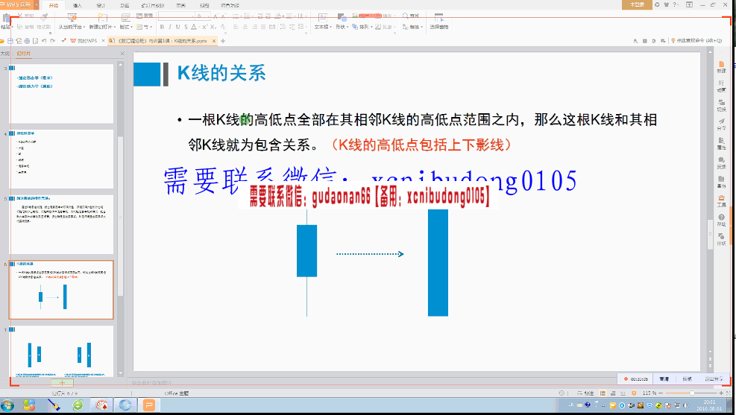Switch to Normal view in status bar
Image resolution: width=736 pixels, height=415 pixels.
603,393
